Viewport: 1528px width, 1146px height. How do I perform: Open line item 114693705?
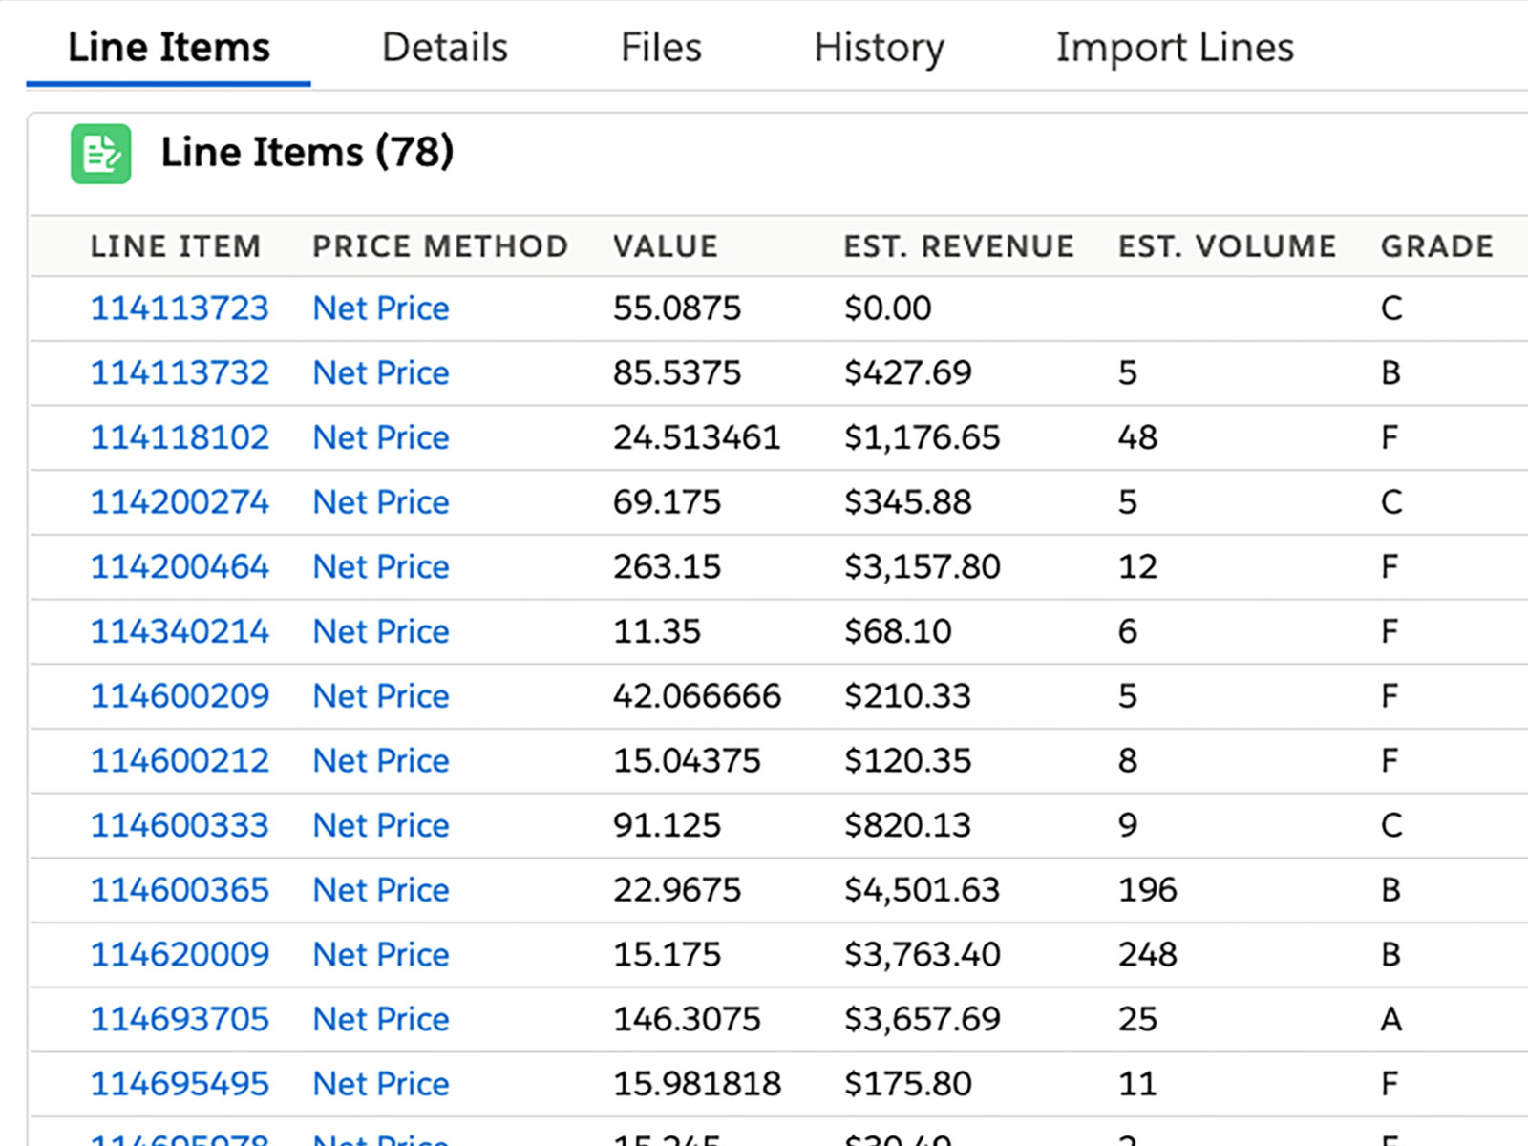[180, 1019]
